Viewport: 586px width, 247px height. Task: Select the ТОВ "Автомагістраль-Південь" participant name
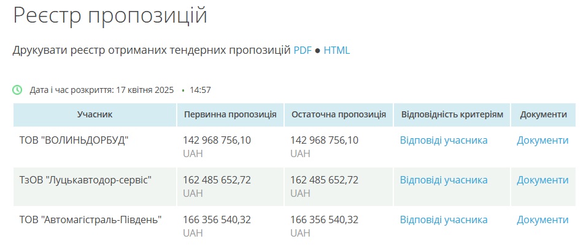90,220
